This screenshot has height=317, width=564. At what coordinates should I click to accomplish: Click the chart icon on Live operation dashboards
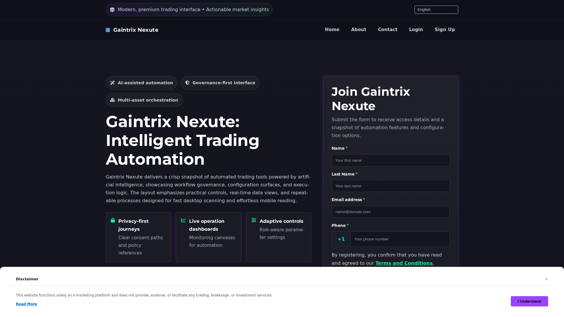coord(183,220)
